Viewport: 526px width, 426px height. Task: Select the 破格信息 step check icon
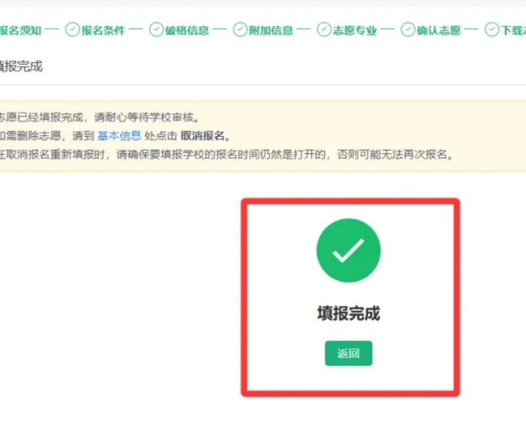(x=156, y=30)
